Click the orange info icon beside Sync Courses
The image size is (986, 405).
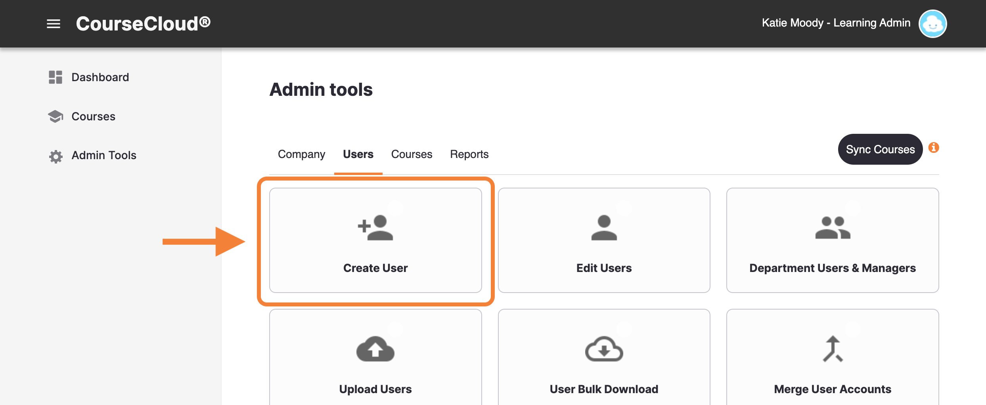click(934, 147)
